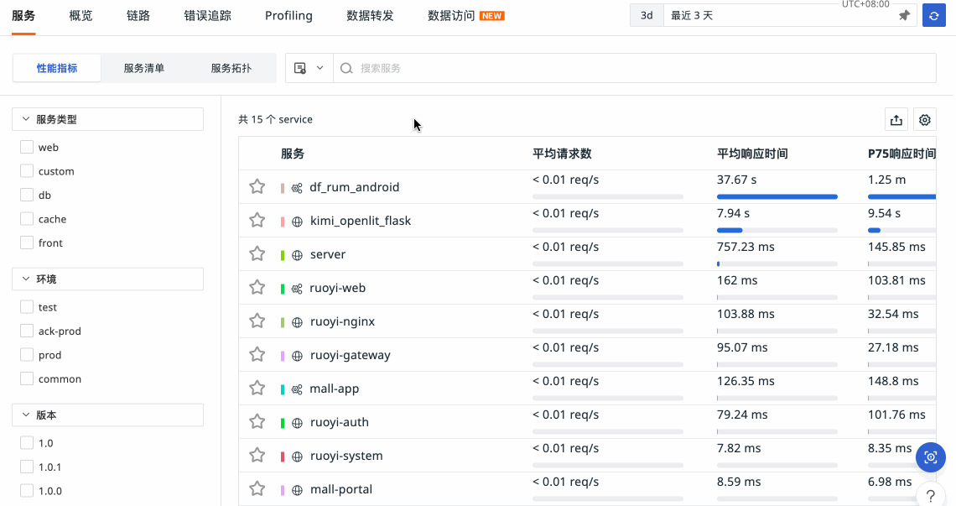Click service type icon beside mall-app
Screen dimensions: 956x506
click(297, 389)
